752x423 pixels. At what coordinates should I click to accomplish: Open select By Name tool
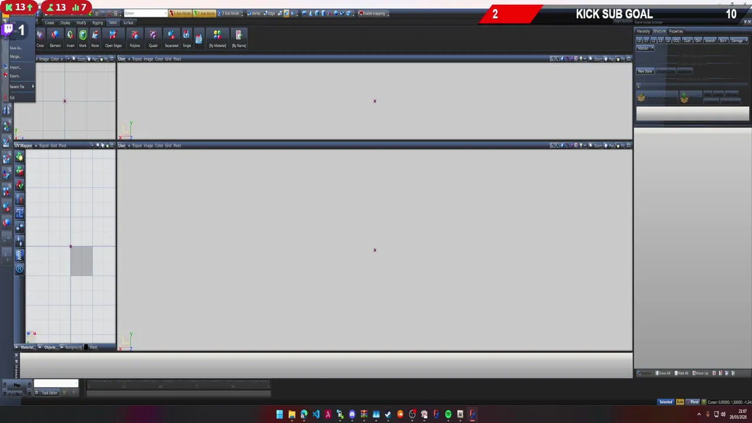[239, 39]
